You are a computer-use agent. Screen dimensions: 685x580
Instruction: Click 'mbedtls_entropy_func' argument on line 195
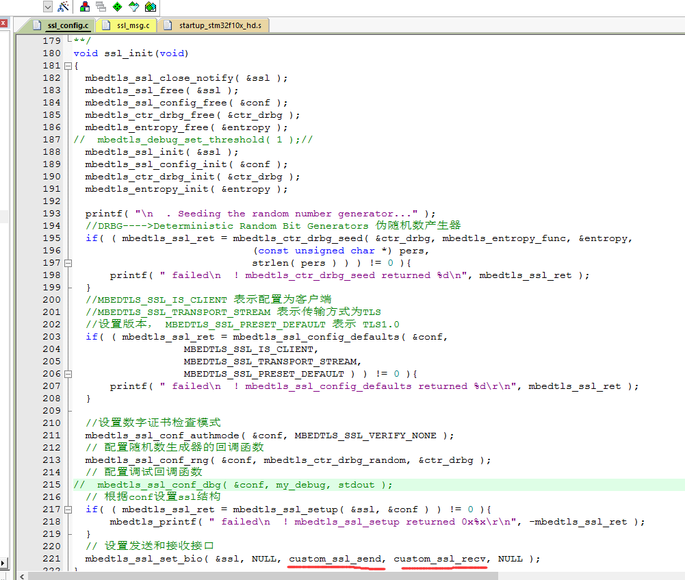504,238
